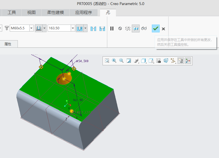This screenshot has width=219, height=158.
Task: Click the thread type icon beside M60x5.5
Action: pyautogui.click(x=7, y=28)
